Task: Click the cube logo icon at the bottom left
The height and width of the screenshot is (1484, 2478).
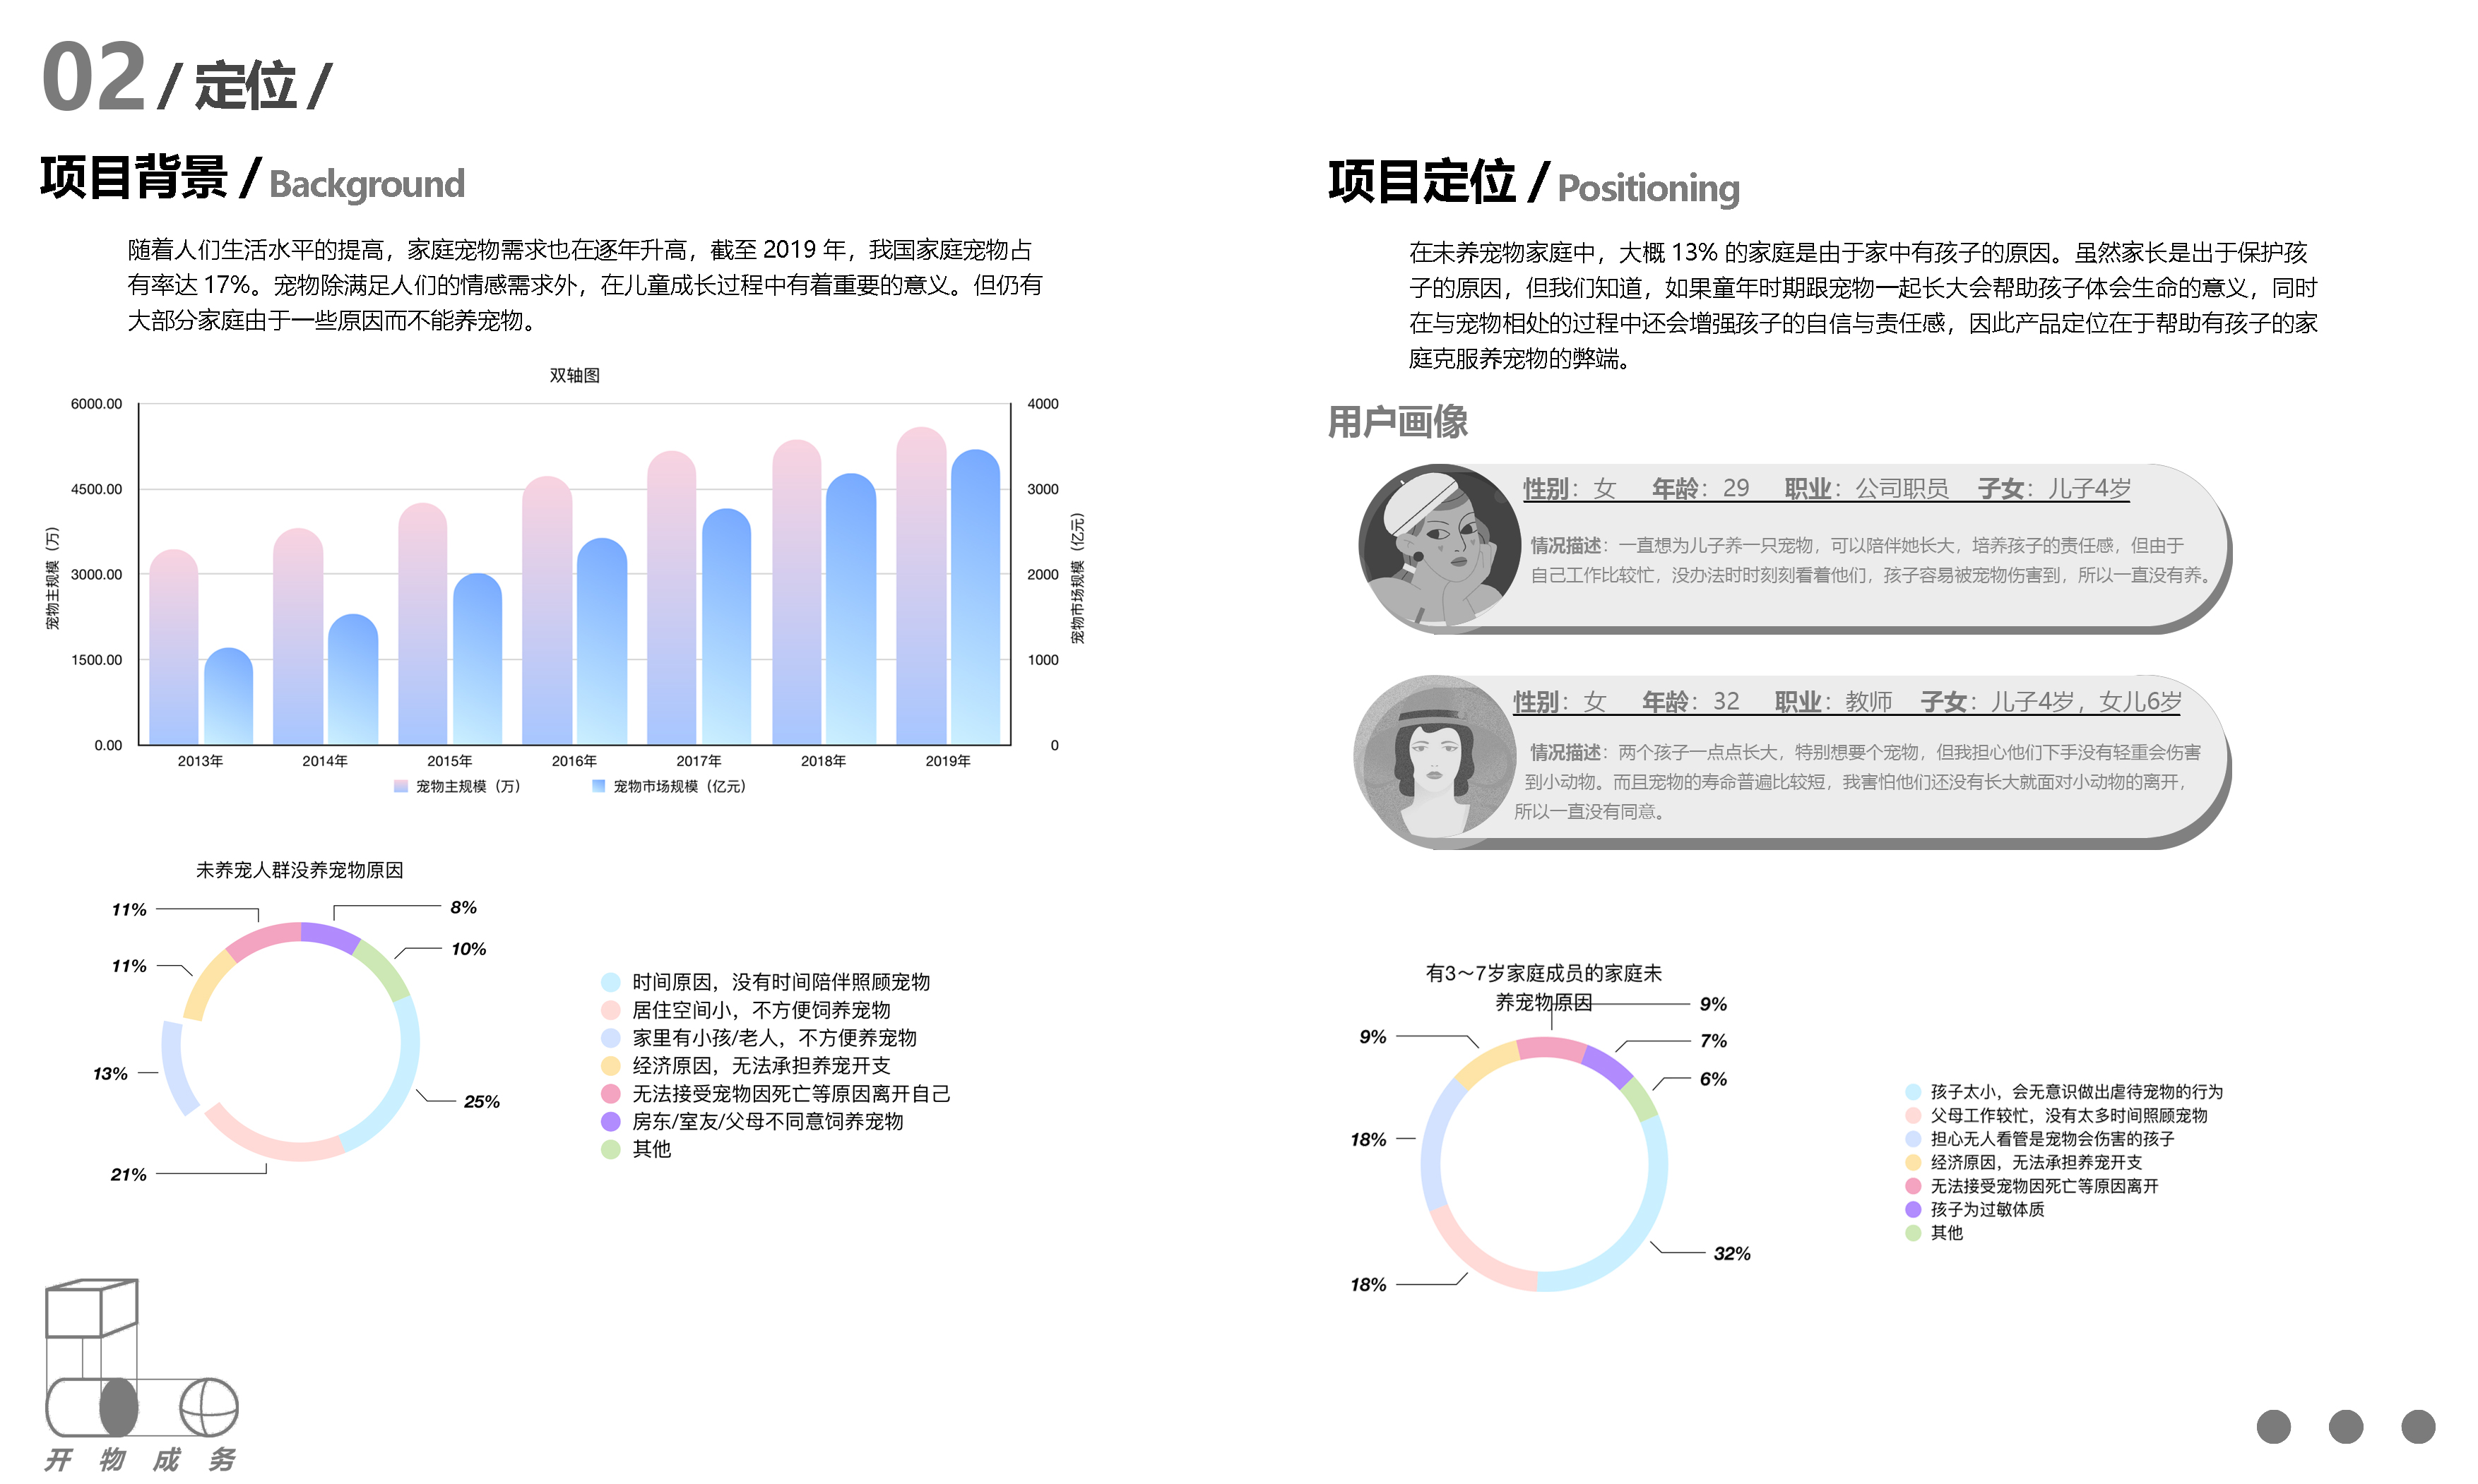Action: [91, 1308]
